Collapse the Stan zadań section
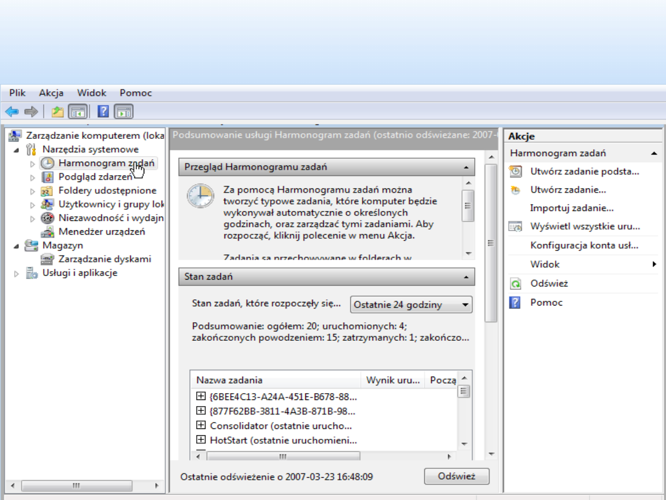Image resolution: width=666 pixels, height=500 pixels. [x=466, y=277]
